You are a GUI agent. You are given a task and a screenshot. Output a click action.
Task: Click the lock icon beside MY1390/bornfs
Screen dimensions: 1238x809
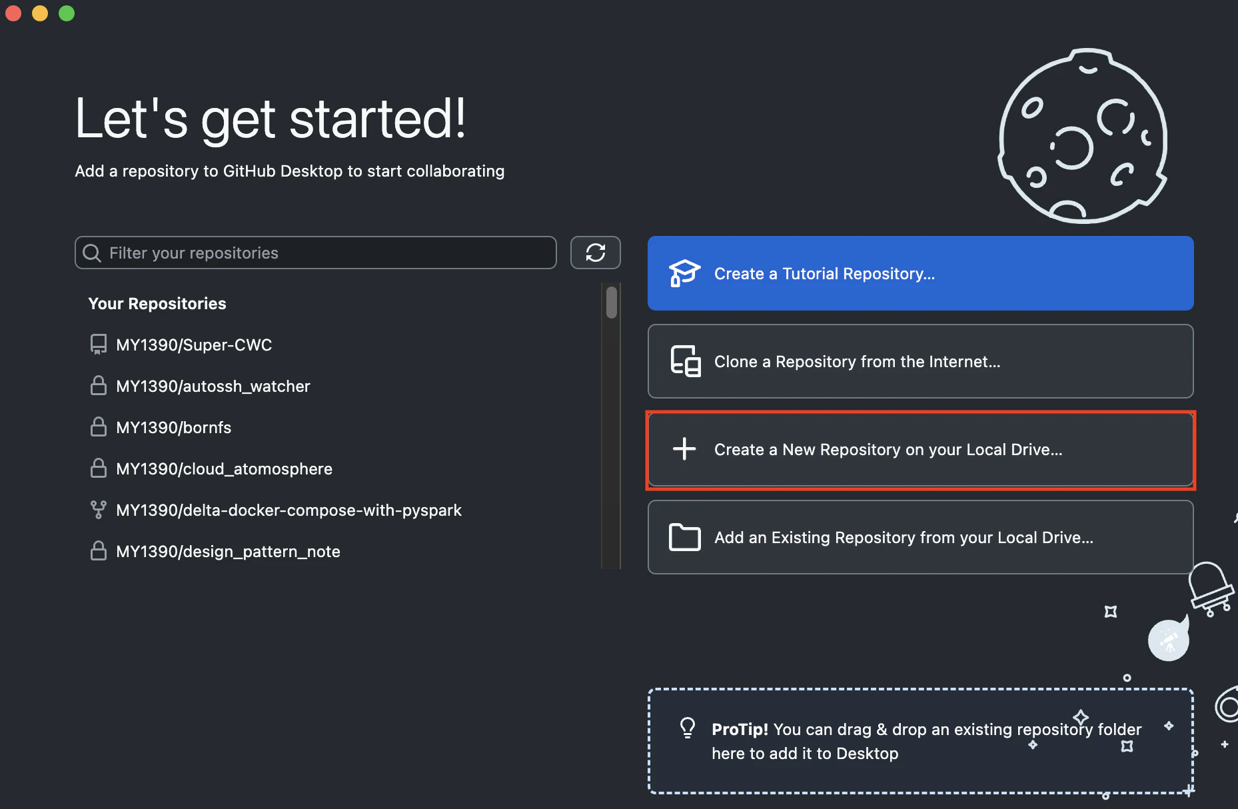(x=99, y=427)
